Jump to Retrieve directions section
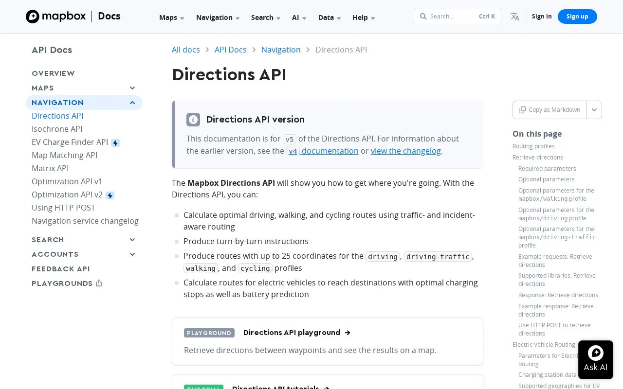623x389 pixels. [x=538, y=158]
